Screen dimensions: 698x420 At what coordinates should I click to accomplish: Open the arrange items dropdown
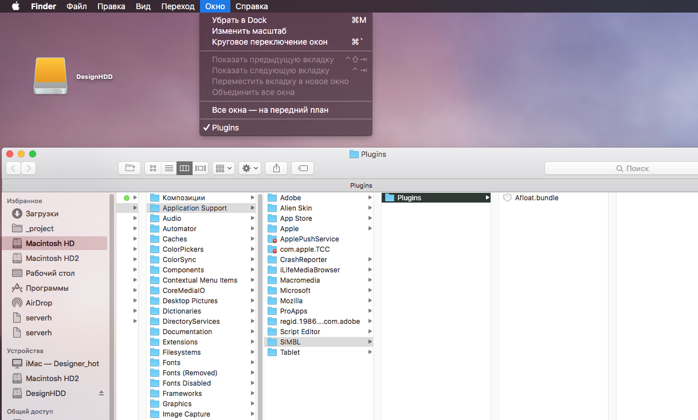pos(223,168)
